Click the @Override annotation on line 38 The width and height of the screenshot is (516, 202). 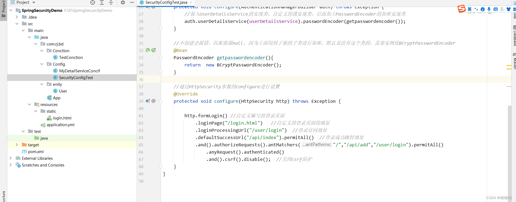(186, 94)
